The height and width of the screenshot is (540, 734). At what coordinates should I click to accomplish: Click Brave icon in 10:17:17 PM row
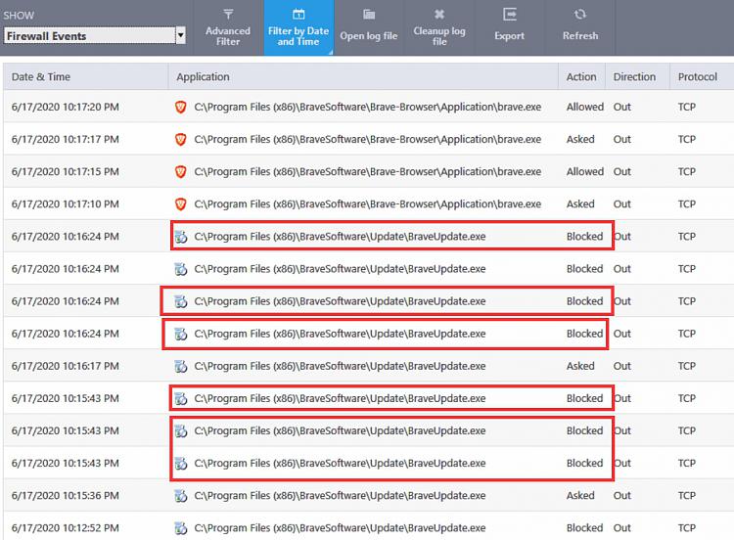(x=181, y=140)
